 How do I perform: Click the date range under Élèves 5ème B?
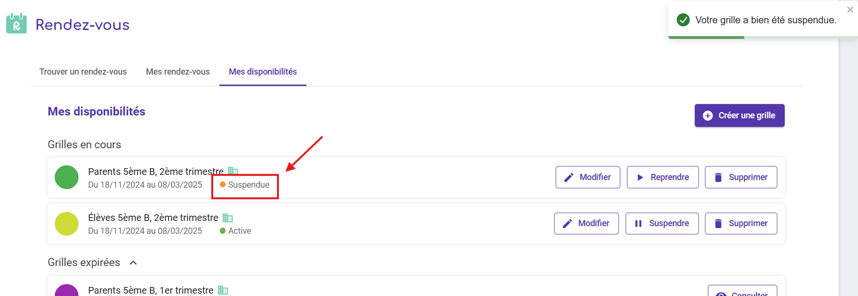(145, 231)
